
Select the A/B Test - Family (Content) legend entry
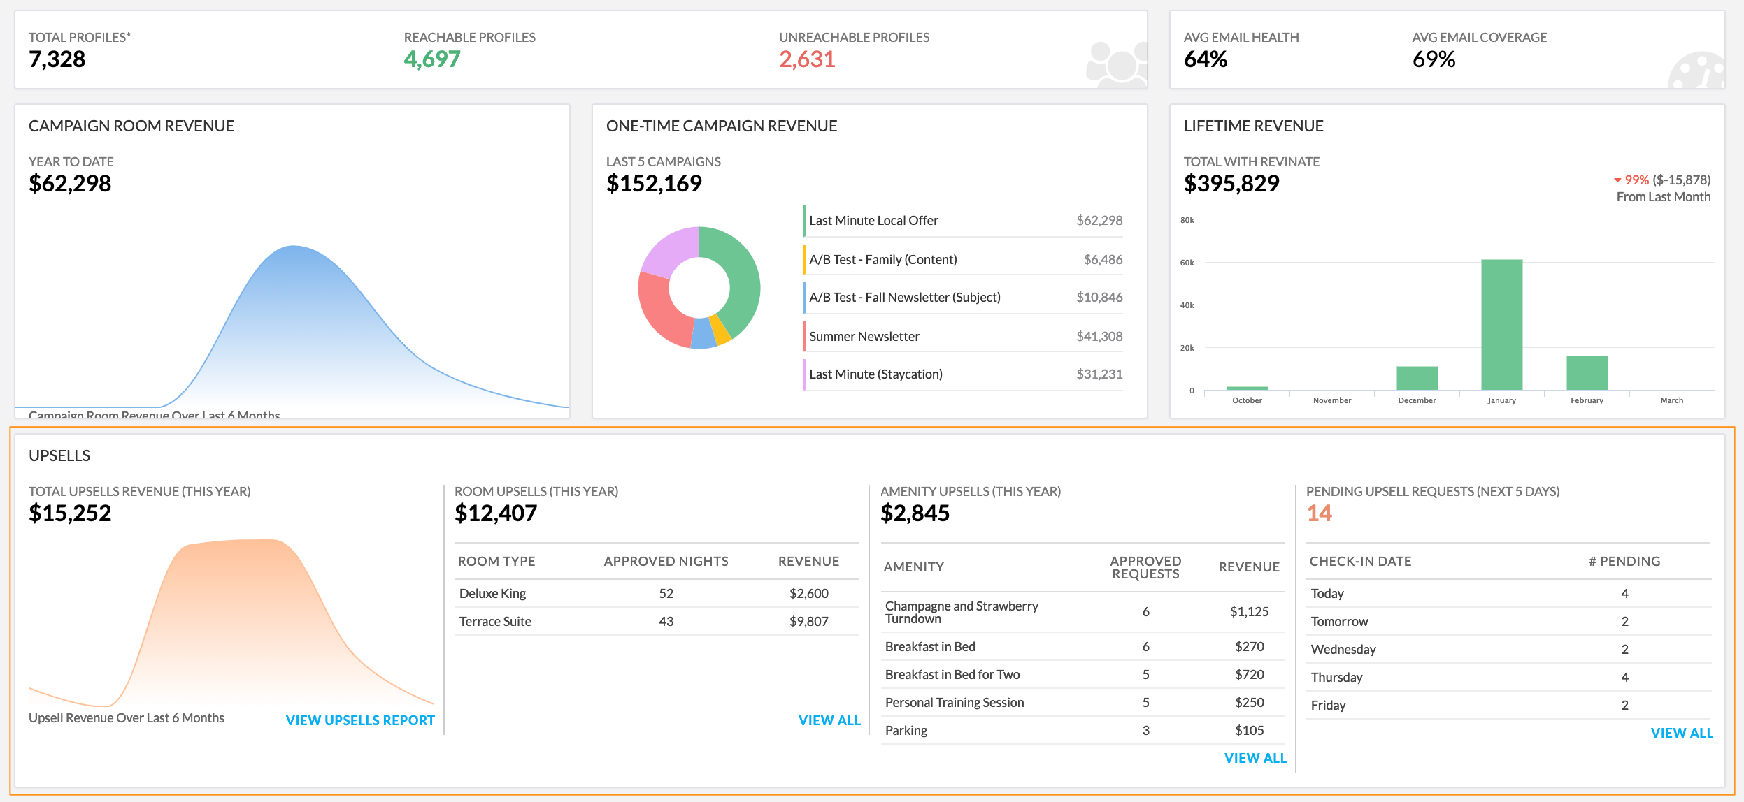(x=882, y=258)
